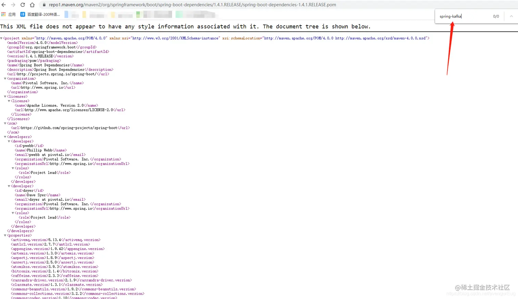Screen dimensions: 518x299
Task: Collapse the developer node containing dsyer
Action: point(9,186)
